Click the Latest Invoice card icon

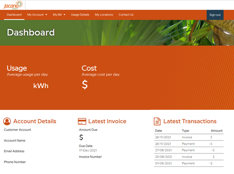click(82, 121)
